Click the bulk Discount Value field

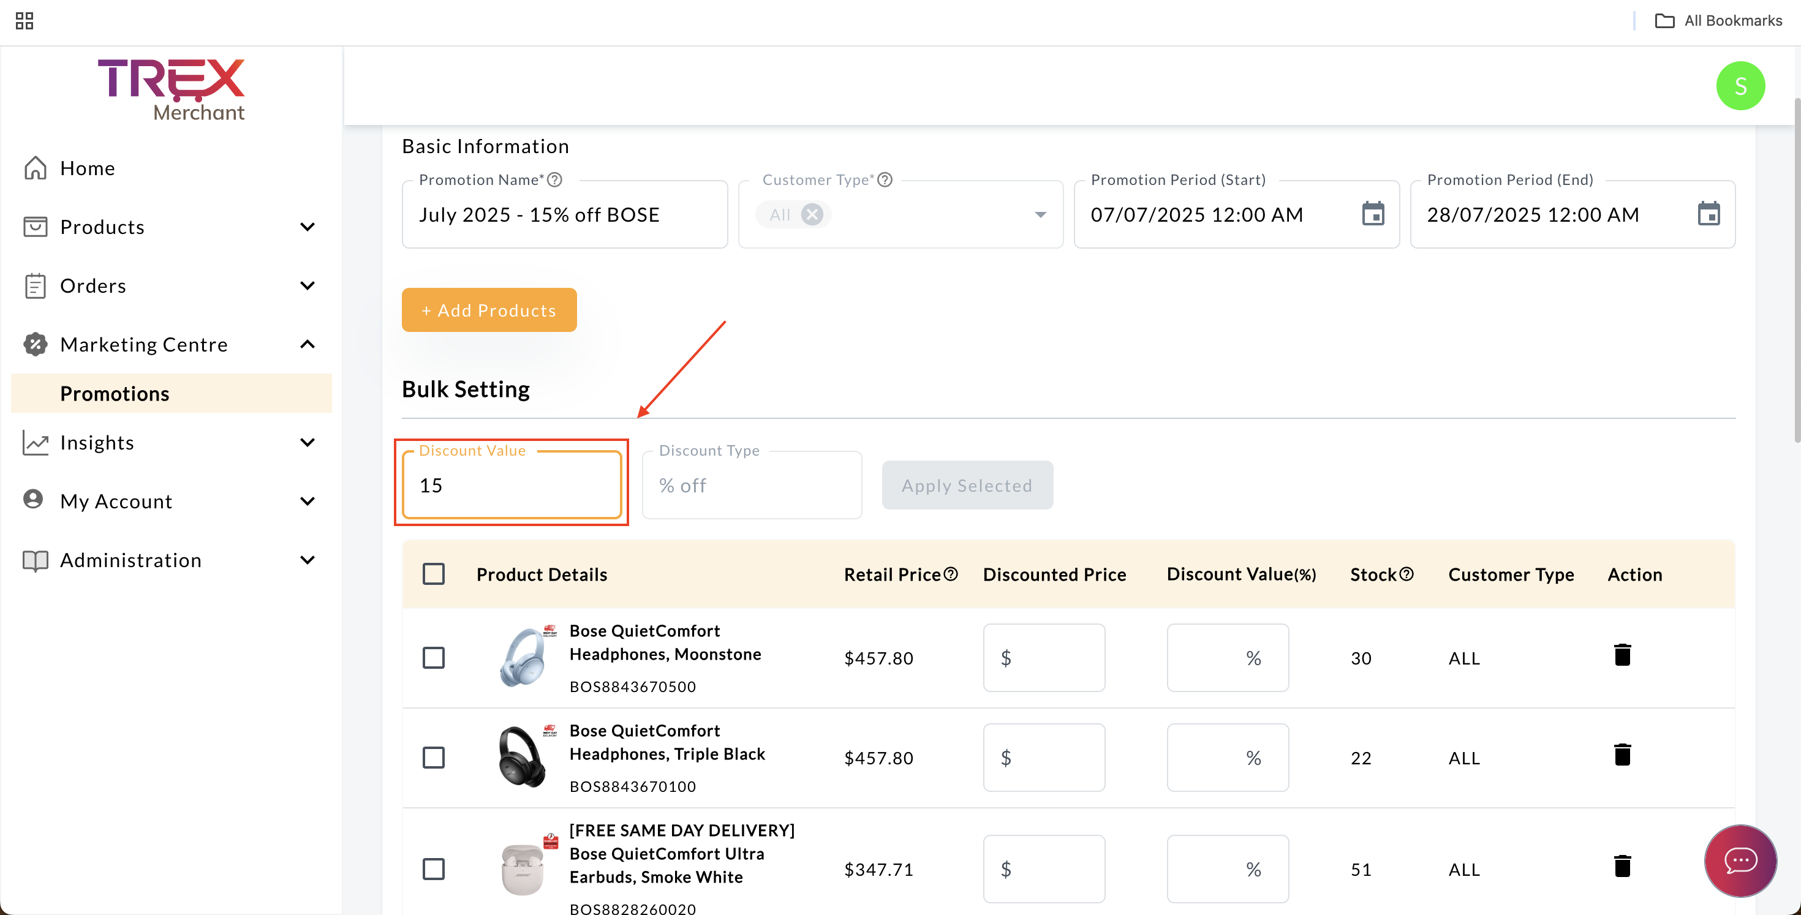512,485
